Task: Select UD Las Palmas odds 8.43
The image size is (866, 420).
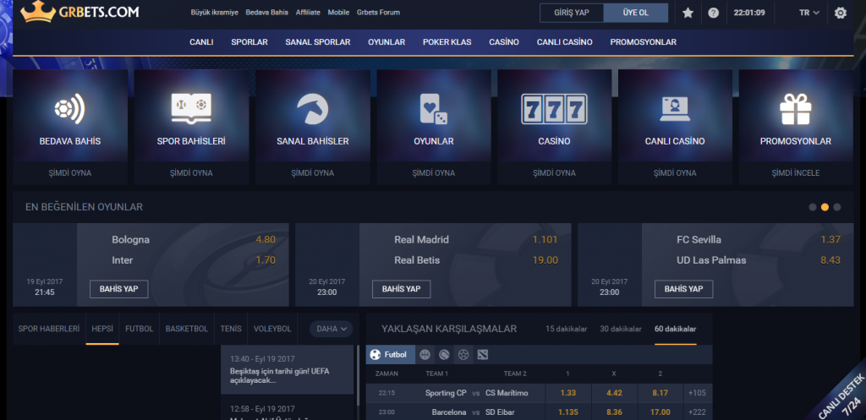Action: coord(830,260)
